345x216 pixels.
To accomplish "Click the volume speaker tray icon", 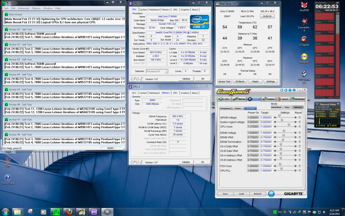I will click(x=324, y=212).
